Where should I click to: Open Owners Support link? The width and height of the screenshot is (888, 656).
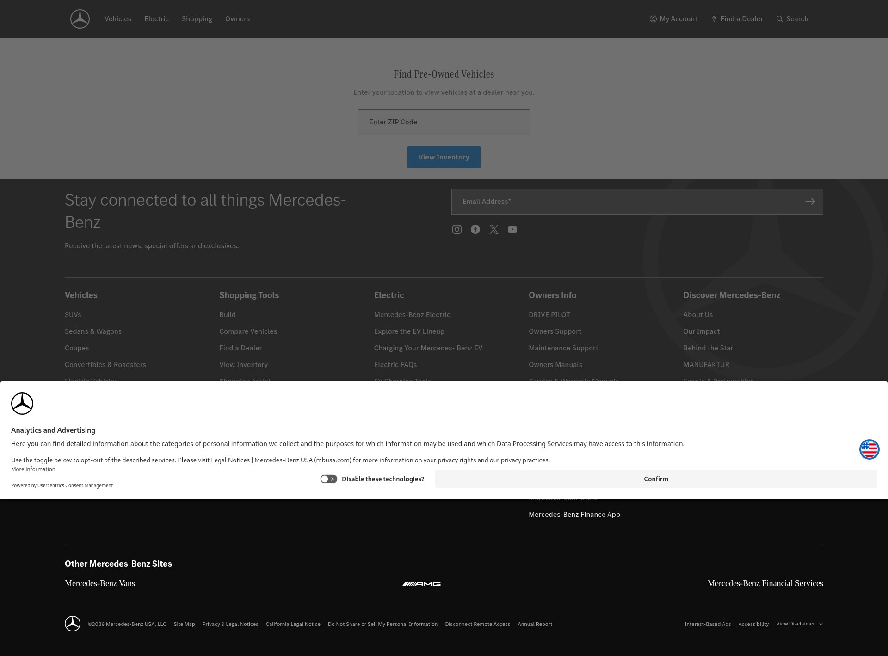(x=555, y=331)
